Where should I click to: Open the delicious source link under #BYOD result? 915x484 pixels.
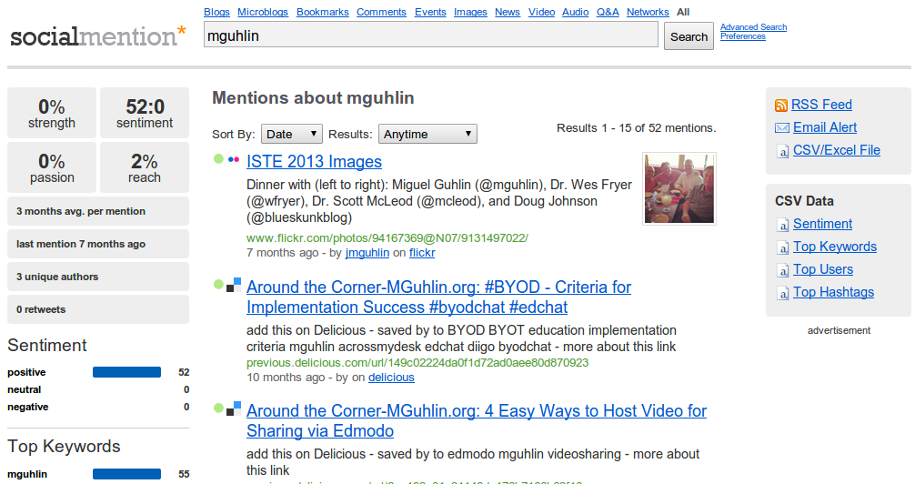391,378
